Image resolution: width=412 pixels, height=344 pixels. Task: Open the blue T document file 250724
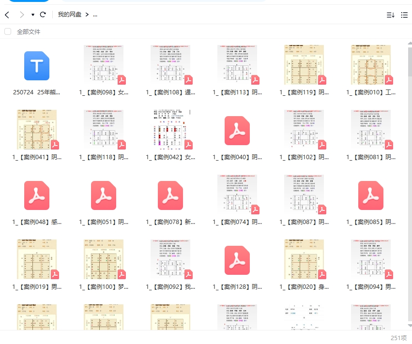(37, 66)
